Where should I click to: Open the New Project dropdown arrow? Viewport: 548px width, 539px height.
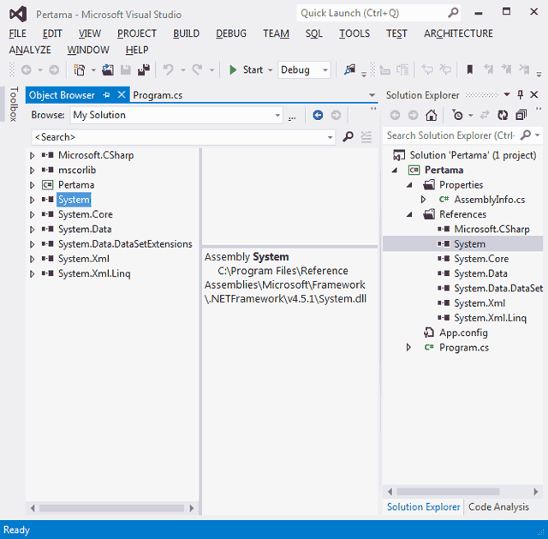point(93,70)
